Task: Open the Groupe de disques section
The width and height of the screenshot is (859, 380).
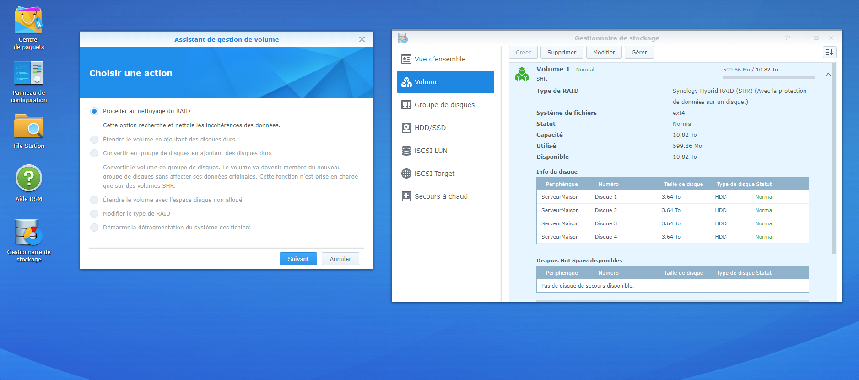Action: pos(446,105)
